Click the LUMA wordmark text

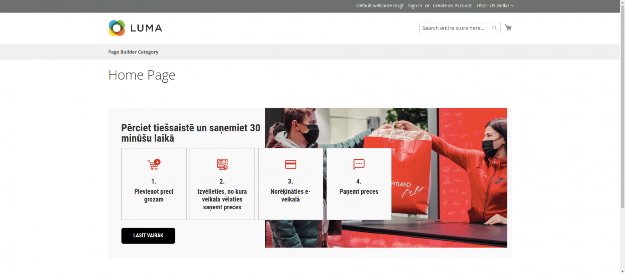click(146, 28)
